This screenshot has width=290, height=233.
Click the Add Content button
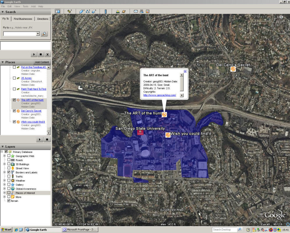(42, 62)
